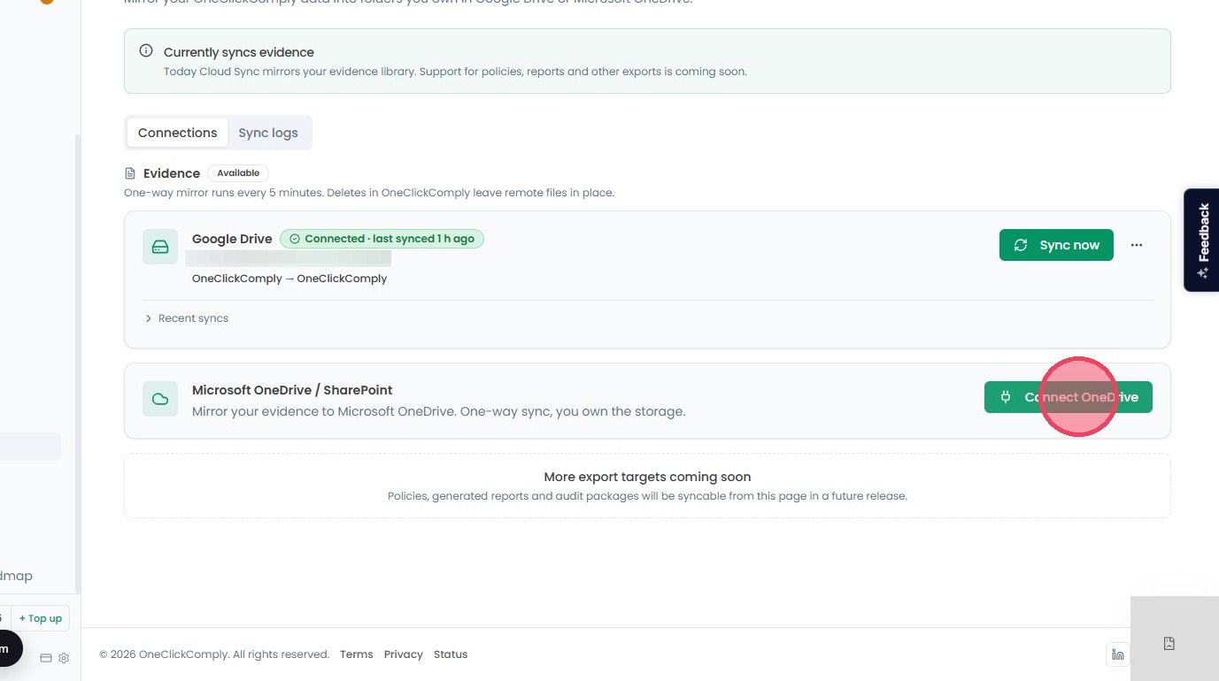Open the Status footer link
The image size is (1219, 681).
click(451, 654)
